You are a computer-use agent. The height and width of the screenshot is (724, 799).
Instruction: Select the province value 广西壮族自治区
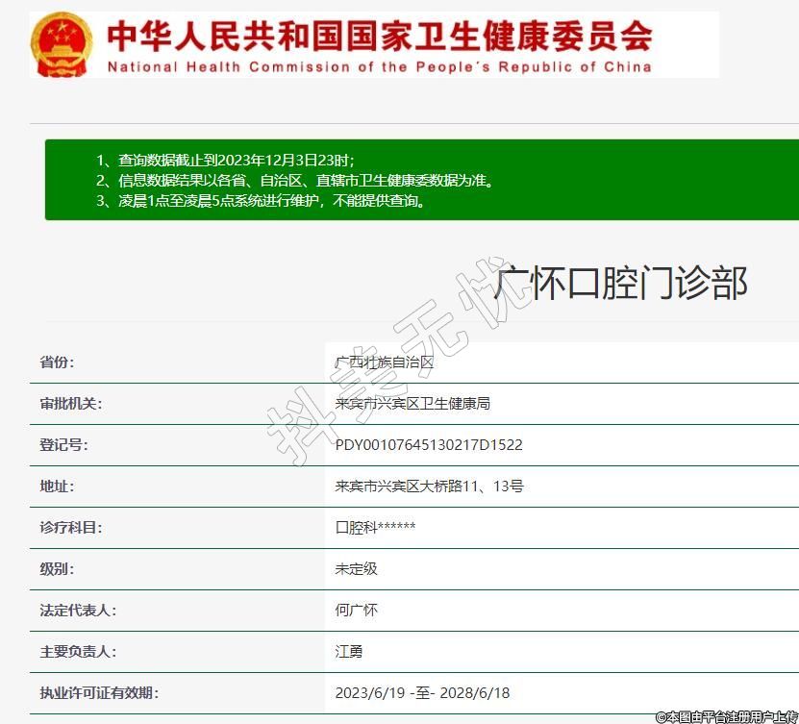[x=385, y=362]
